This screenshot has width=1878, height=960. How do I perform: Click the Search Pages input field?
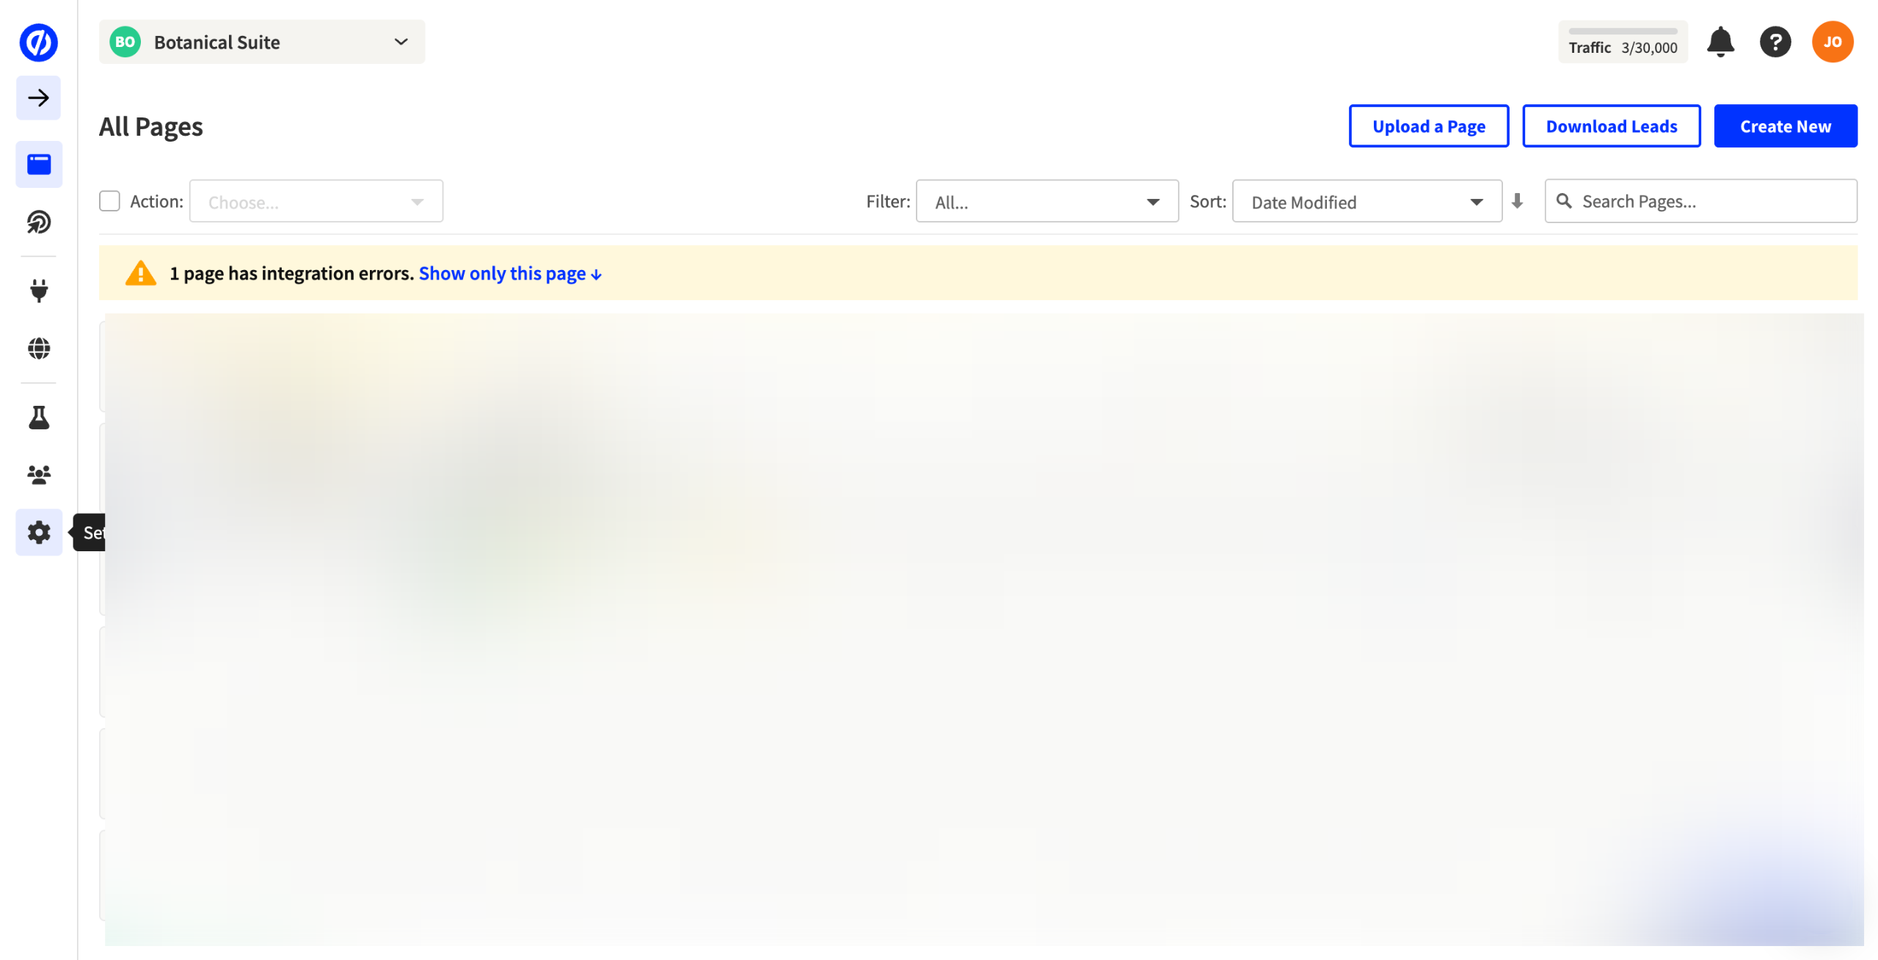(x=1710, y=202)
